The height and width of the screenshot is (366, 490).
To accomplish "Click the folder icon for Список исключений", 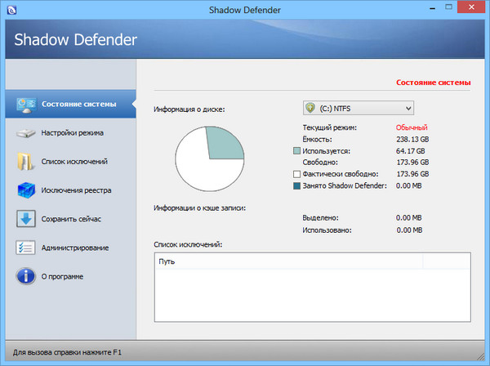I will (24, 161).
